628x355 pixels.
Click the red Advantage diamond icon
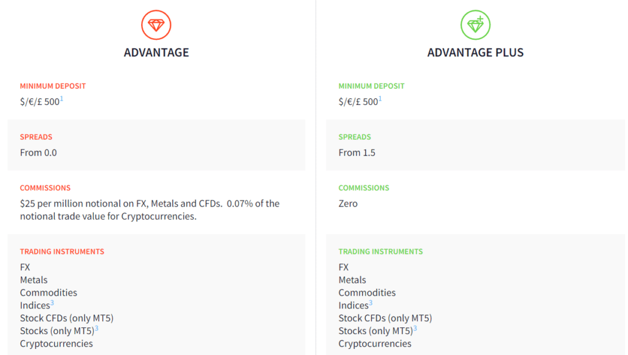[156, 25]
